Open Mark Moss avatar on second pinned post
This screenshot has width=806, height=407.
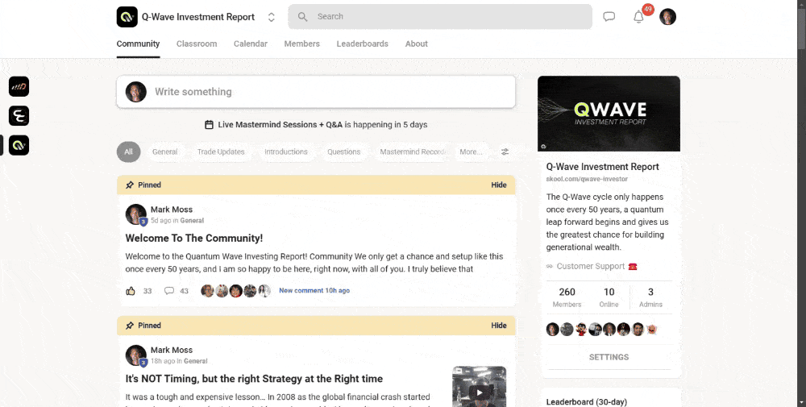pos(135,355)
